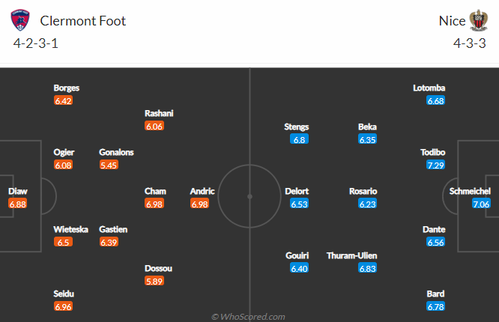
Task: Select the Nice team name
Action: (x=452, y=21)
